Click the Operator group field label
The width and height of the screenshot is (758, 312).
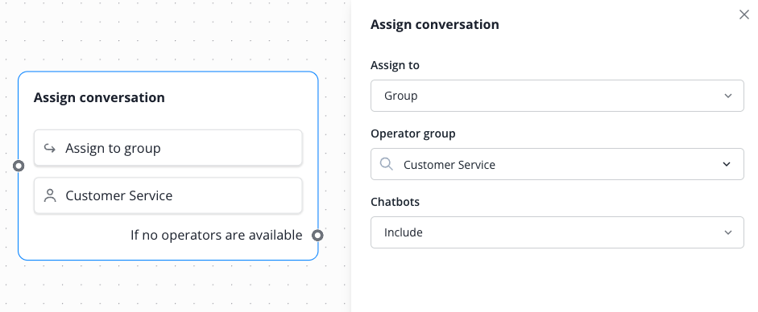tap(413, 133)
